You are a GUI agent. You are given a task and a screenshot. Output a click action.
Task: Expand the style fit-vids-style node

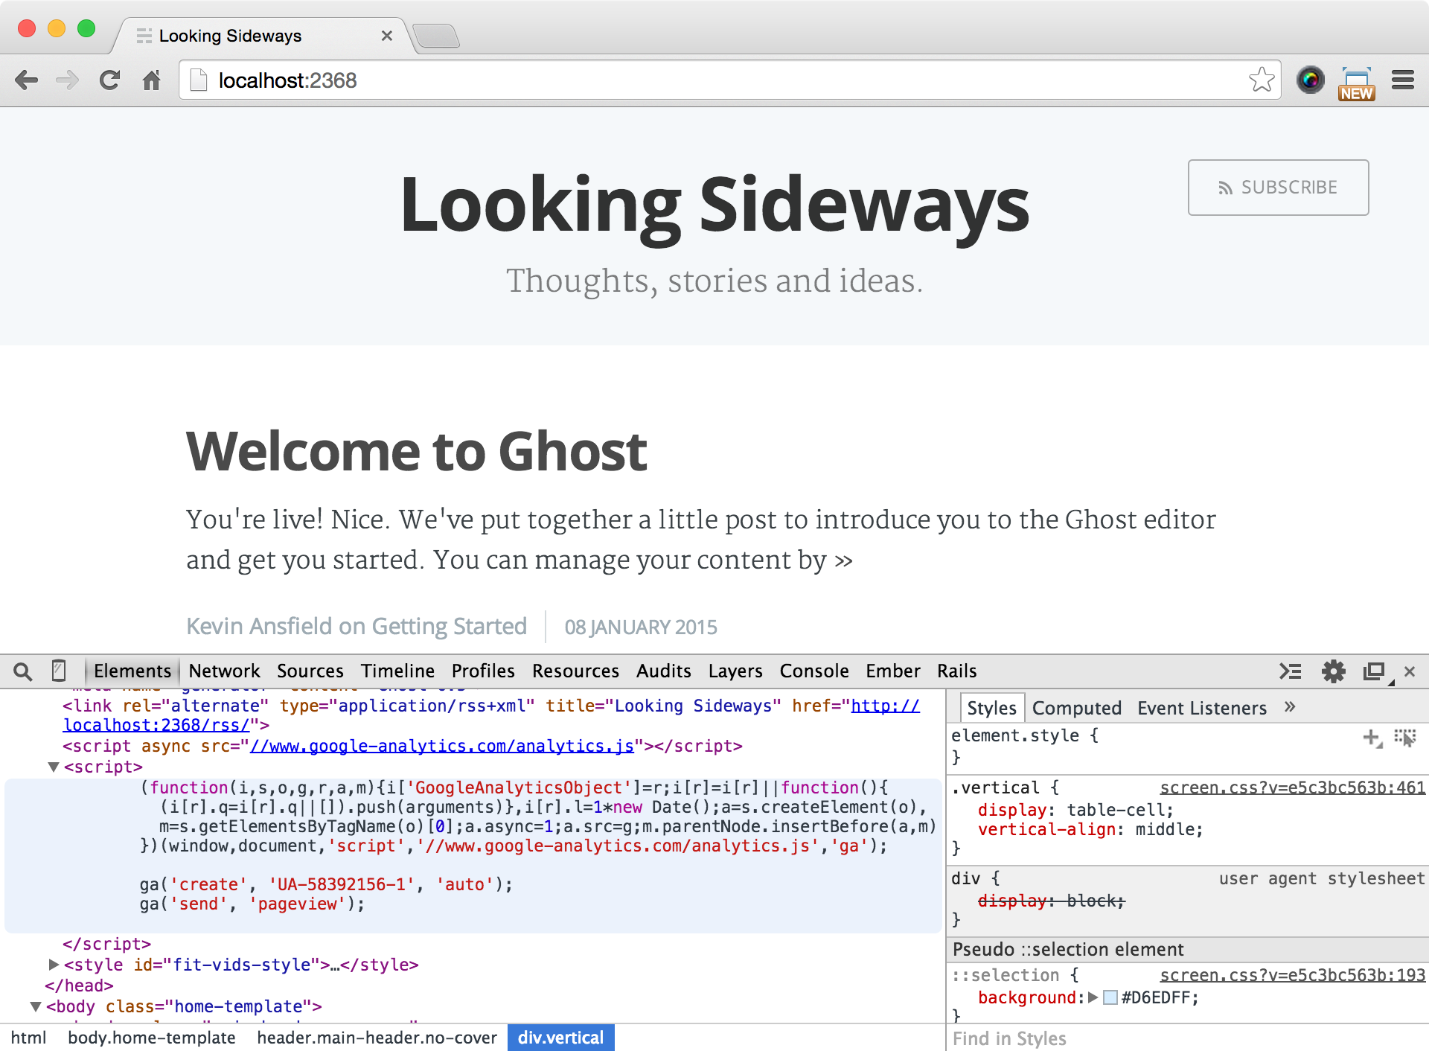pyautogui.click(x=53, y=965)
